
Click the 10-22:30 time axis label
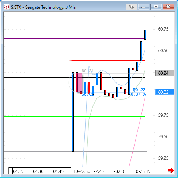click(x=82, y=171)
